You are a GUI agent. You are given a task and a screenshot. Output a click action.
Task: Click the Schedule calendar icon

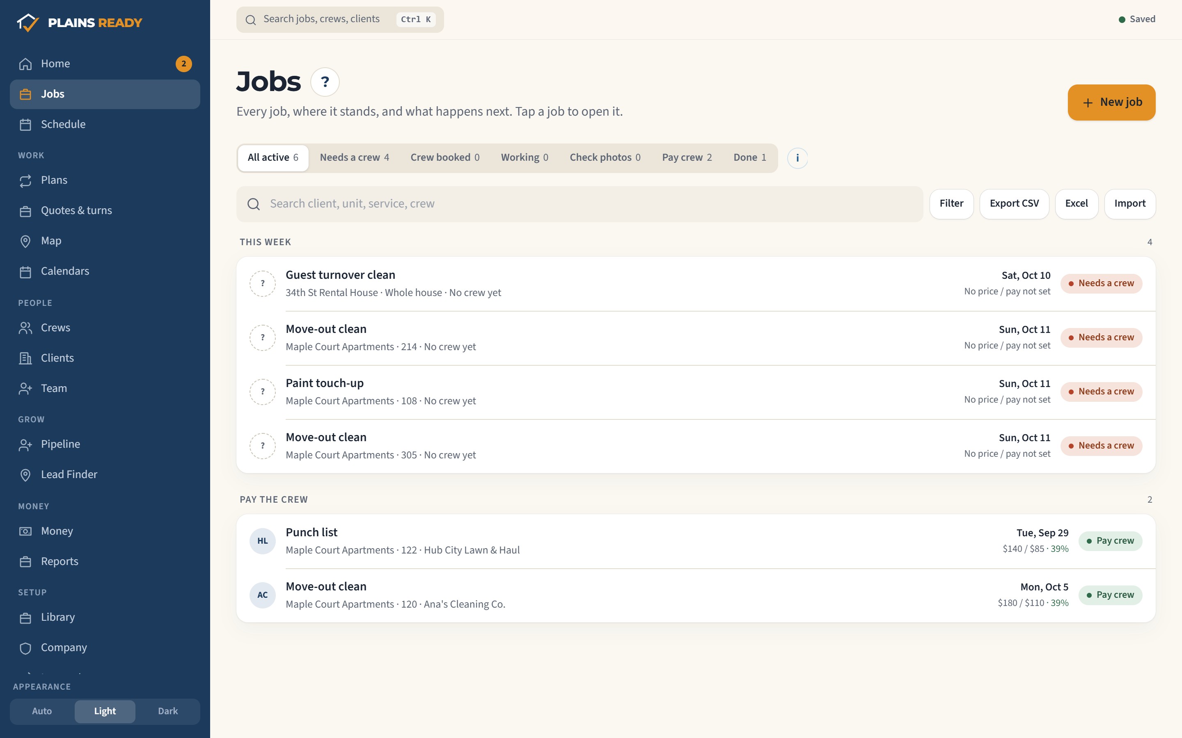point(25,125)
